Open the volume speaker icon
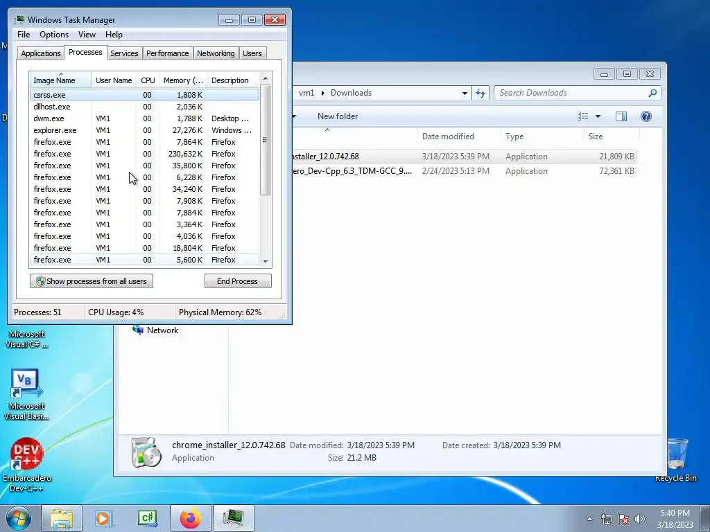Viewport: 710px width, 532px height. click(x=640, y=519)
